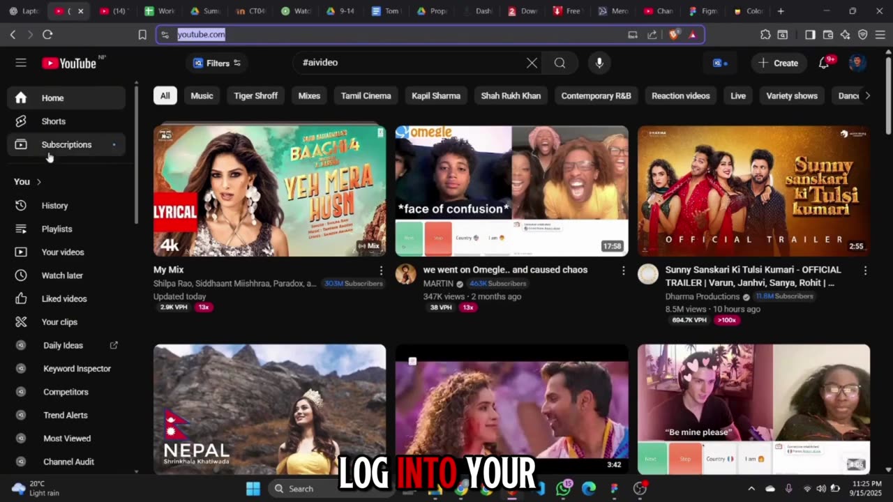
Task: Click the magnifier search button
Action: pos(560,63)
